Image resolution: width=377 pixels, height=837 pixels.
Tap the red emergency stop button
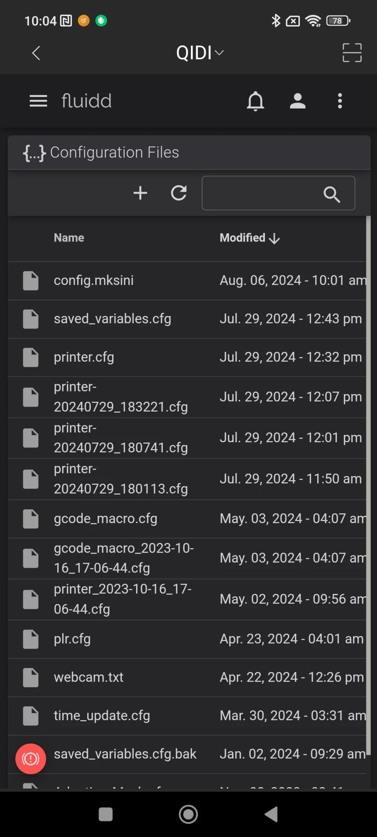(x=31, y=759)
